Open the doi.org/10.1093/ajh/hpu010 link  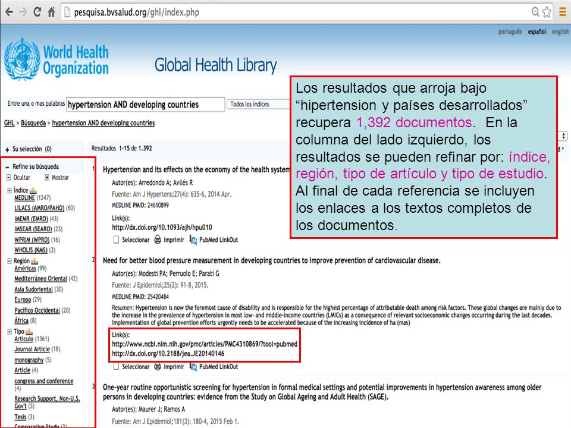click(x=162, y=228)
